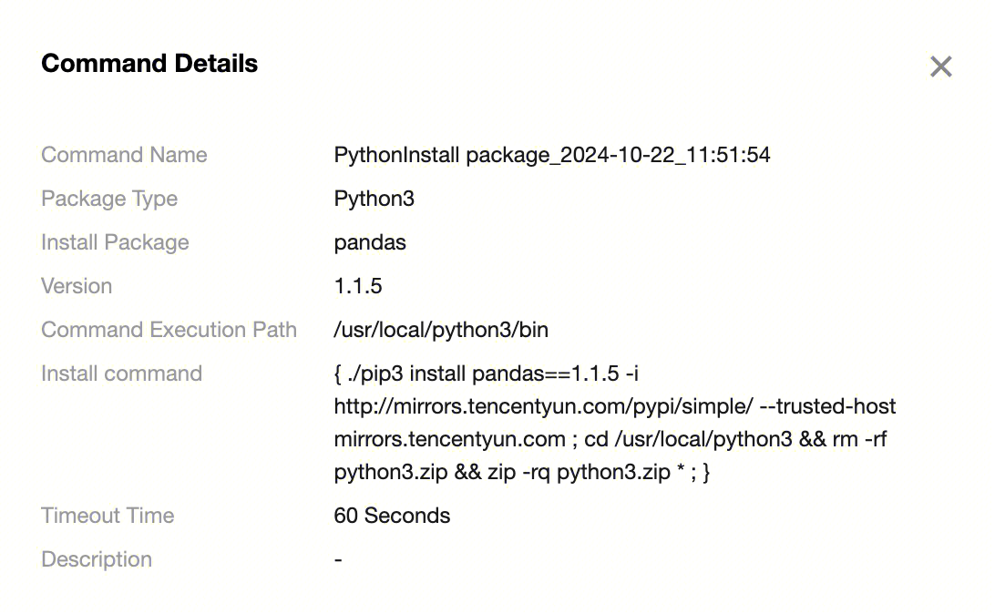Viewport: 995px width, 614px height.
Task: Close the Command Details dialog
Action: 940,67
